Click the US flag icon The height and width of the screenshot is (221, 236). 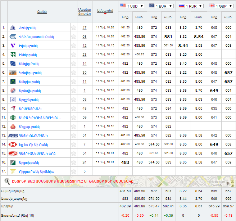(x=123, y=6)
